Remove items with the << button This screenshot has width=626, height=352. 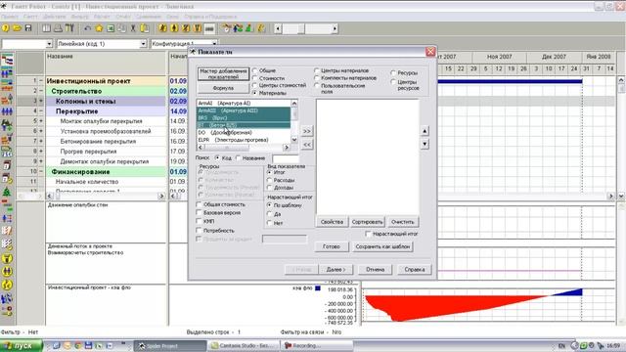306,145
